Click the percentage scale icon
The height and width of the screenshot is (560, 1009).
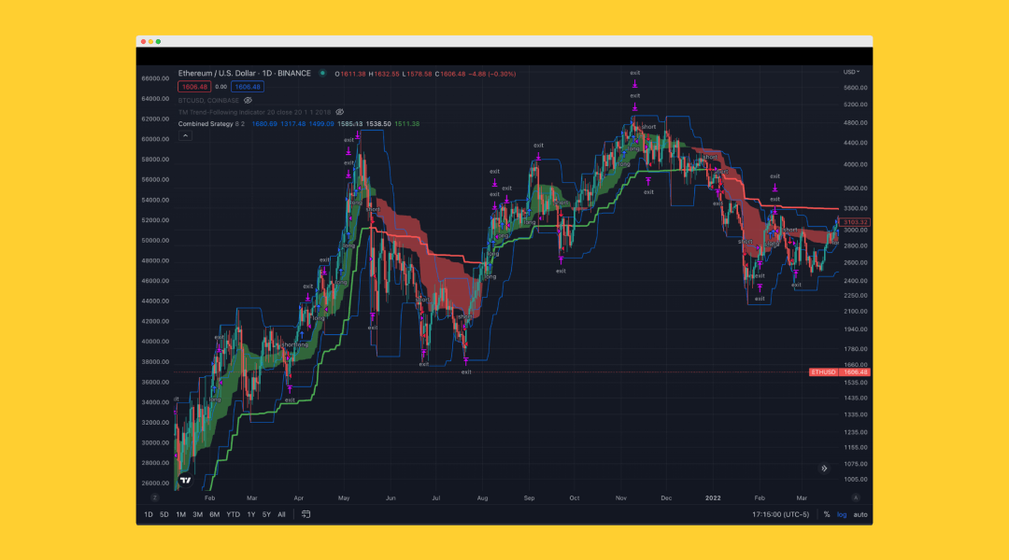click(x=826, y=513)
